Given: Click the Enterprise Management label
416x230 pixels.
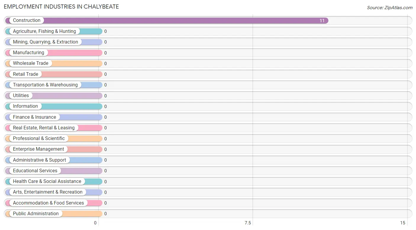Looking at the screenshot, I should (38, 149).
